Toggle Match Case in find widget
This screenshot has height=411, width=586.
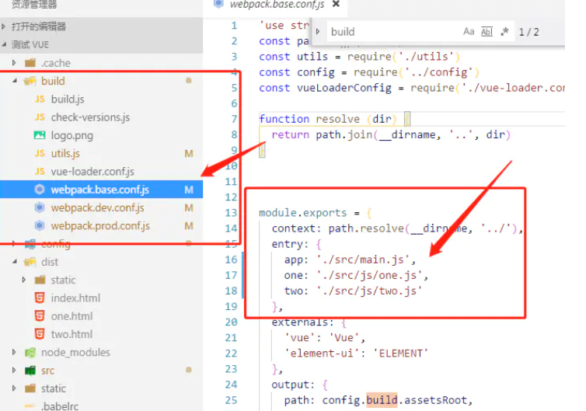coord(469,32)
